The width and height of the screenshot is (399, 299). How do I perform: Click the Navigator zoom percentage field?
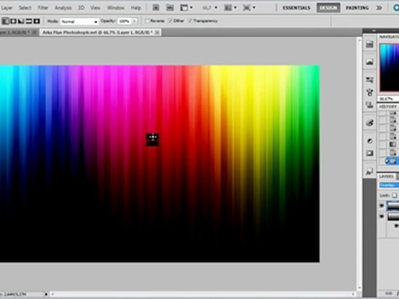[386, 99]
